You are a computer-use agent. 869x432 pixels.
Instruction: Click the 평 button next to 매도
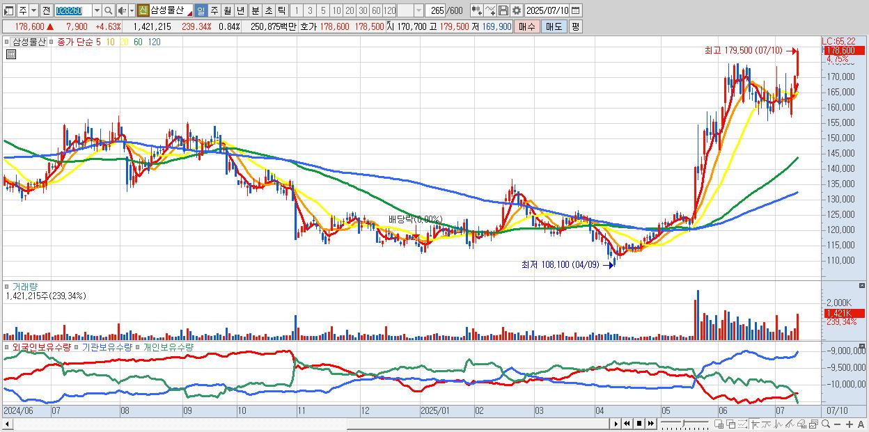point(575,26)
